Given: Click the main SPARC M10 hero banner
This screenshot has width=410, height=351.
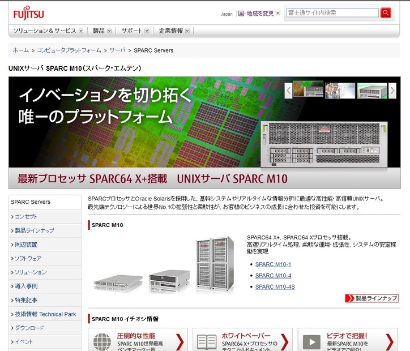Looking at the screenshot, I should click(204, 132).
